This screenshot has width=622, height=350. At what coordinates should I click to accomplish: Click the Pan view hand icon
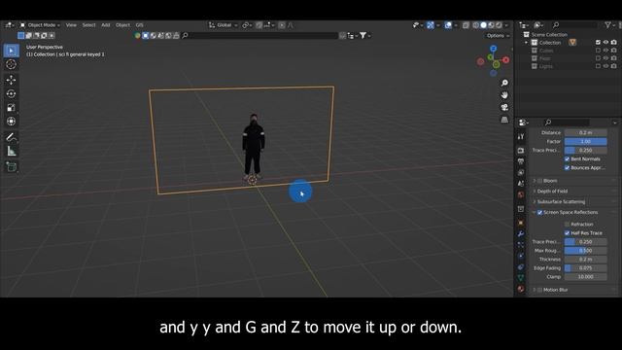click(504, 95)
